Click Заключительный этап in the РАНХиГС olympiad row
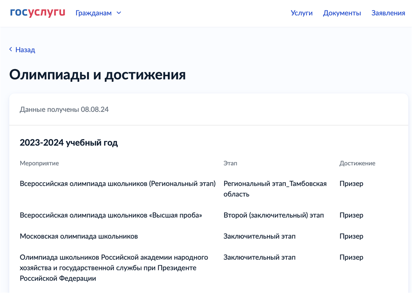 coord(259,257)
